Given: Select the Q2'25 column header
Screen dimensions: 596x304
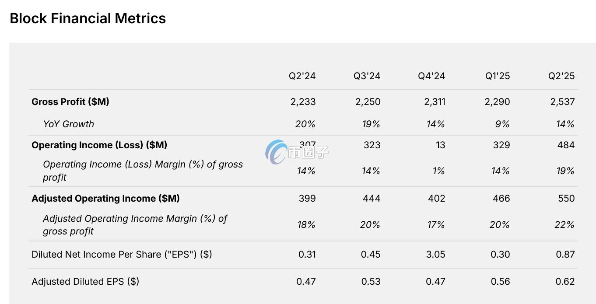Looking at the screenshot, I should [561, 76].
